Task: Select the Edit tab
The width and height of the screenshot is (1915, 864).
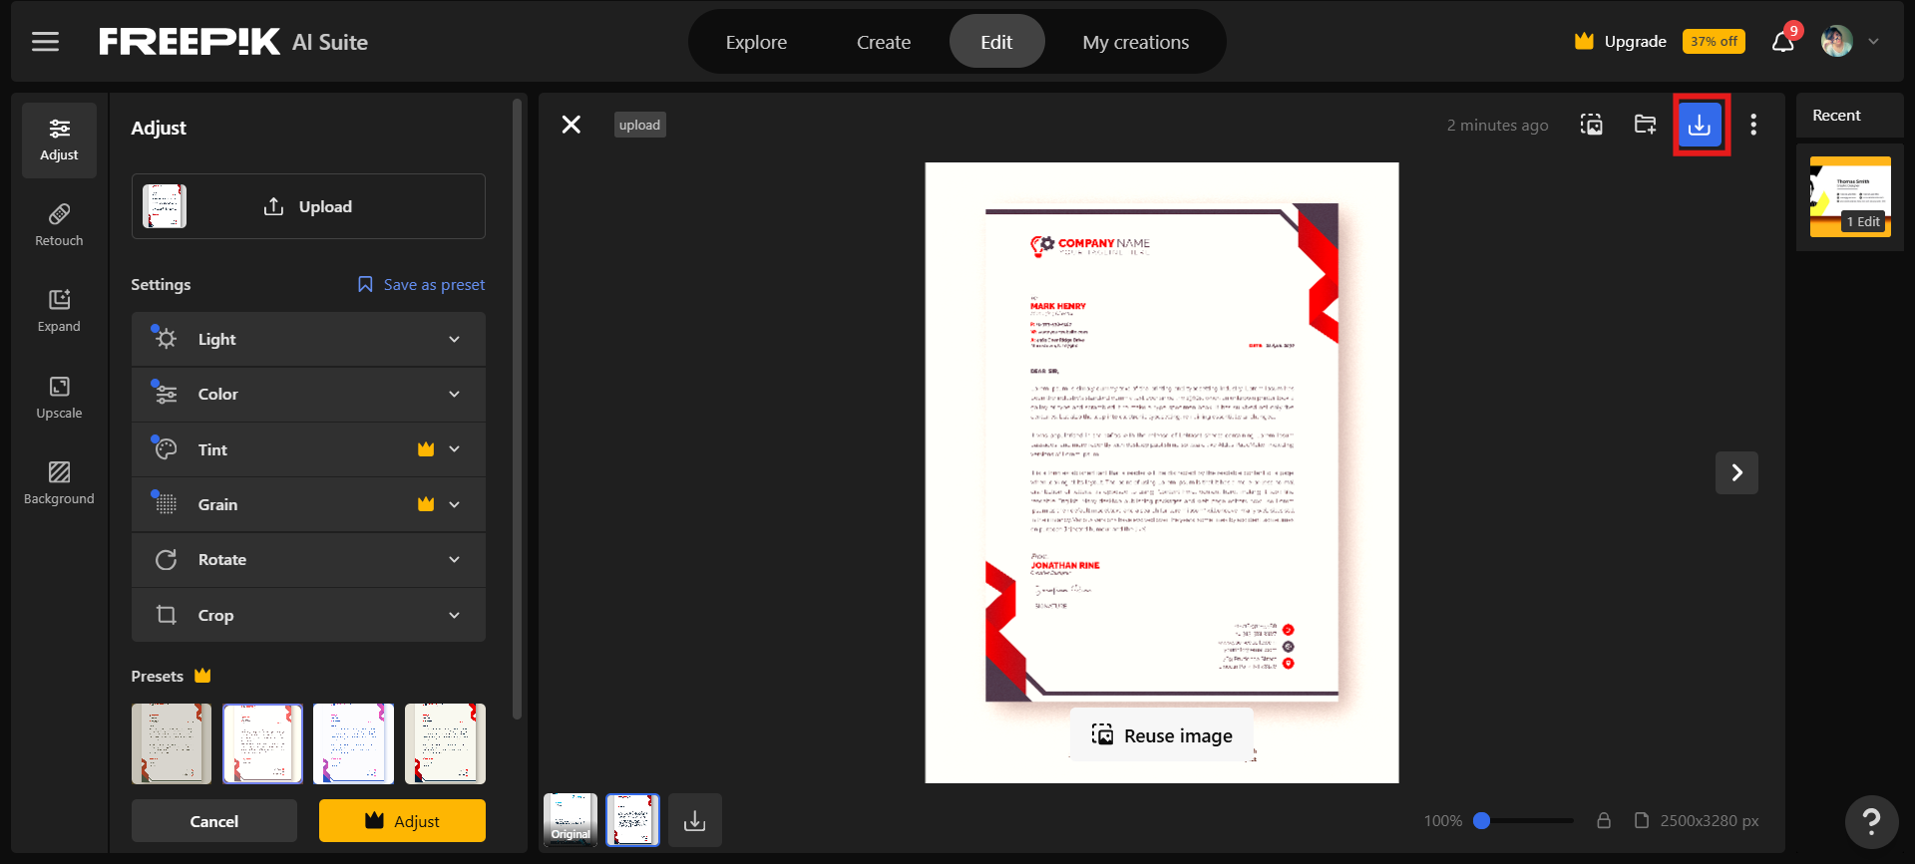Action: coord(996,42)
